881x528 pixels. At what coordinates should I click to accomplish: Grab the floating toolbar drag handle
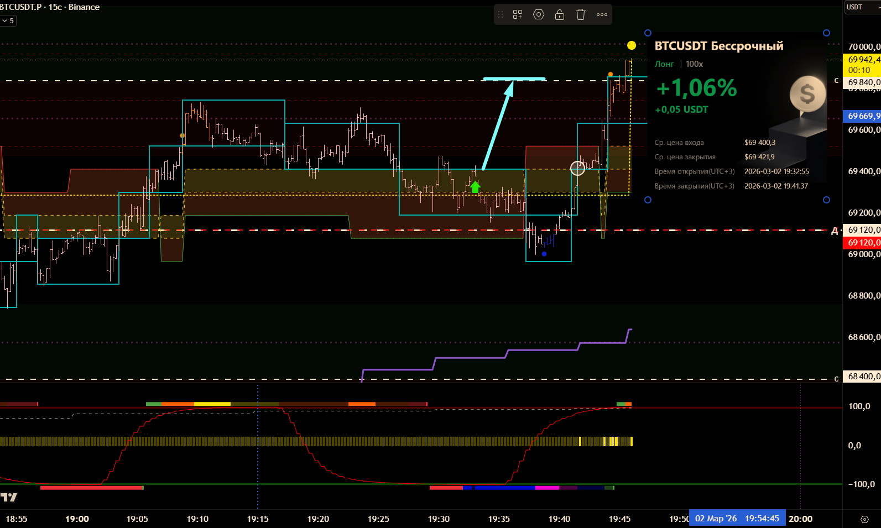click(x=501, y=15)
